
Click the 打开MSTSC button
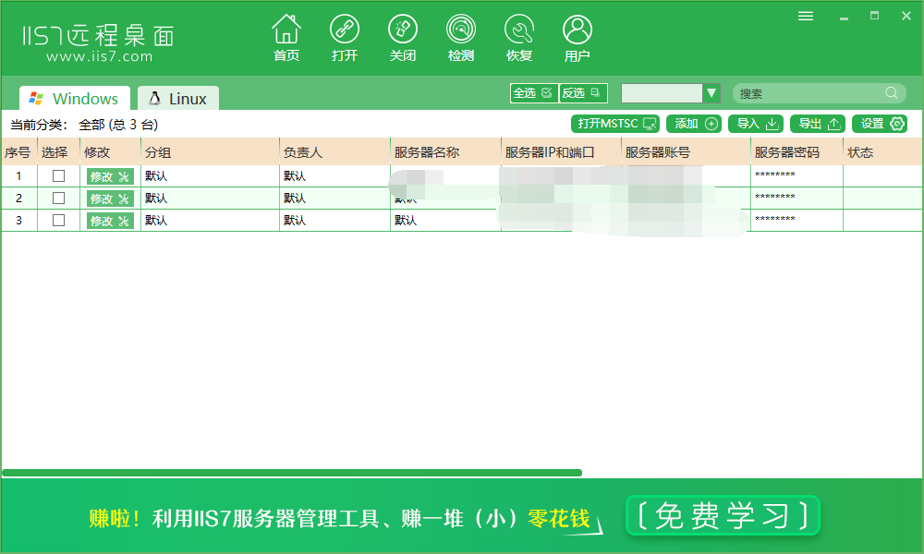coord(615,124)
